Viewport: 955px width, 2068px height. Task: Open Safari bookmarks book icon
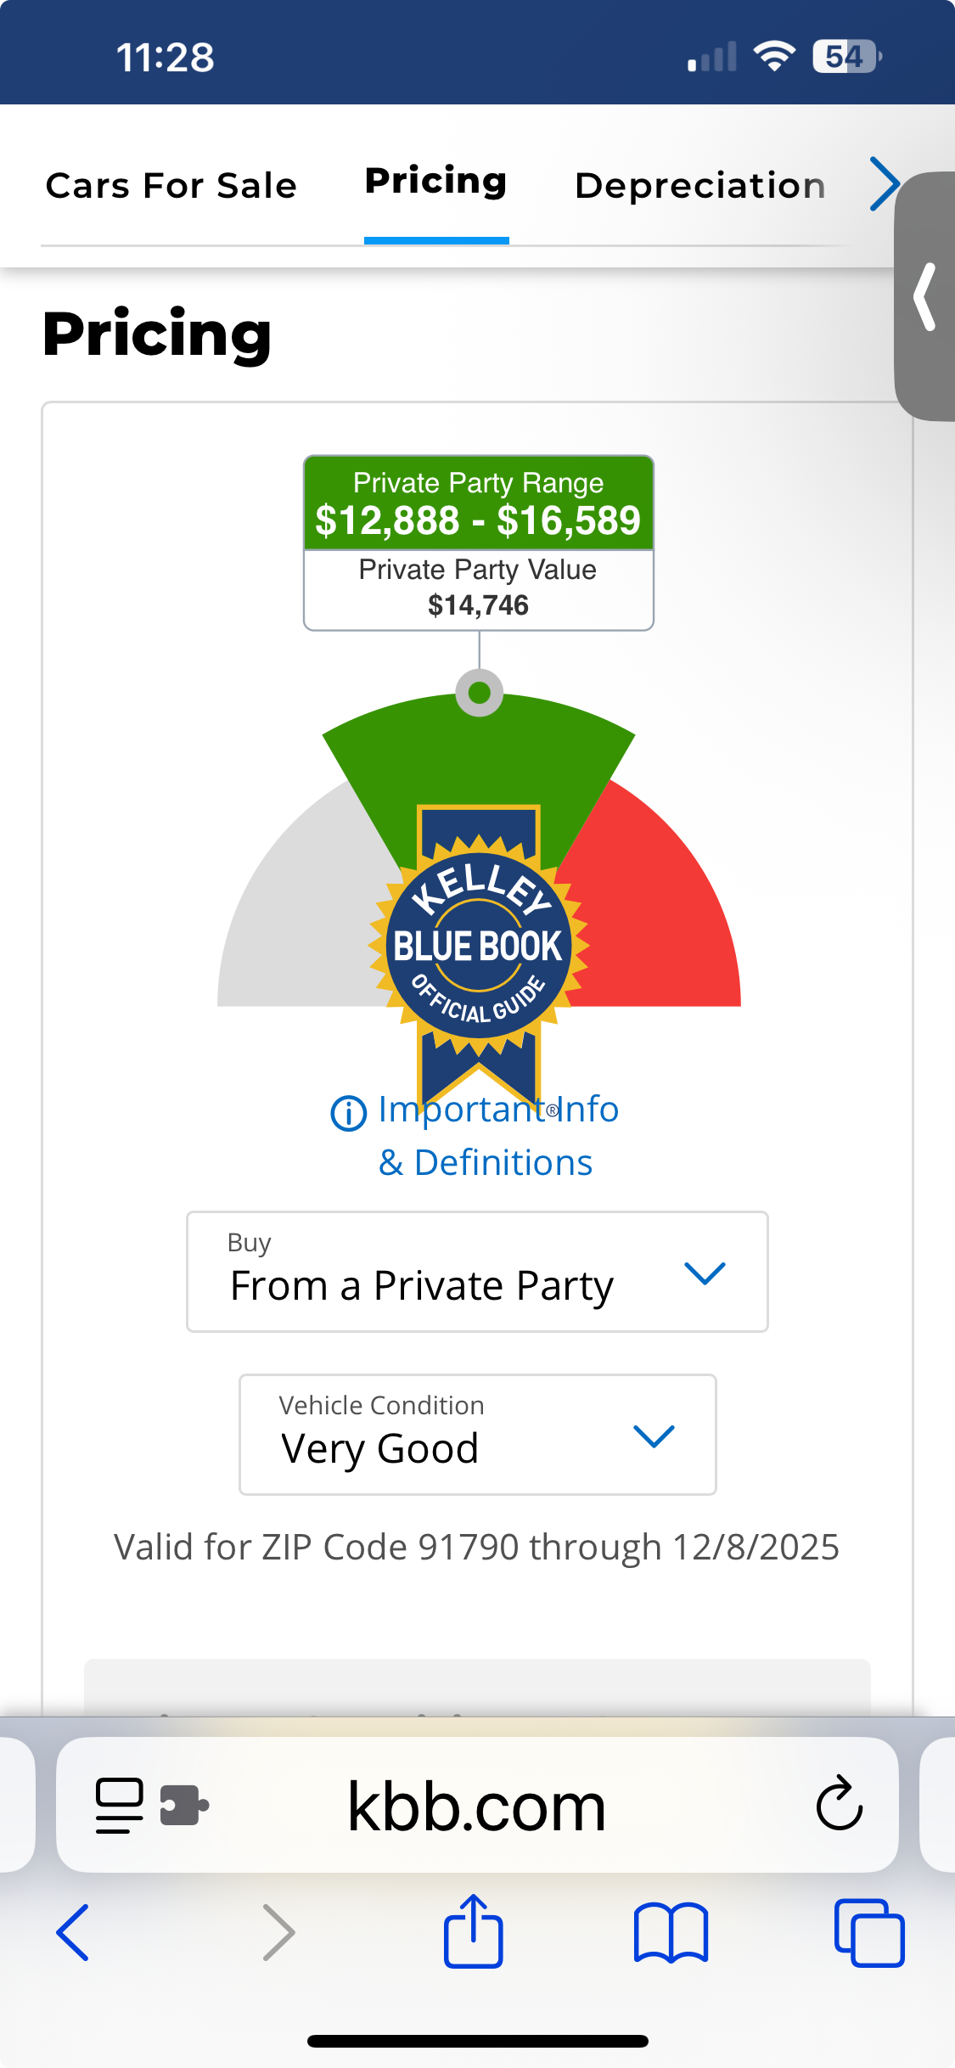click(671, 1932)
